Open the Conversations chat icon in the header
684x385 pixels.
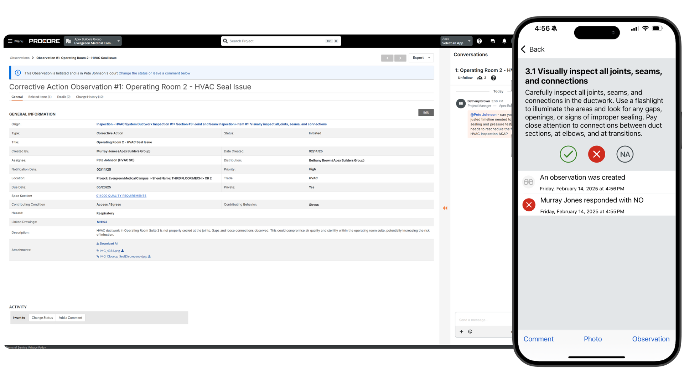pyautogui.click(x=493, y=41)
